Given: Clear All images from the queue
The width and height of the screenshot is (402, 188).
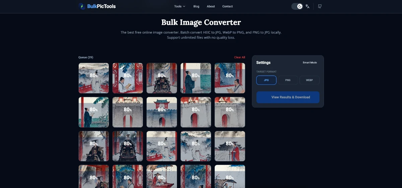Looking at the screenshot, I should 240,57.
